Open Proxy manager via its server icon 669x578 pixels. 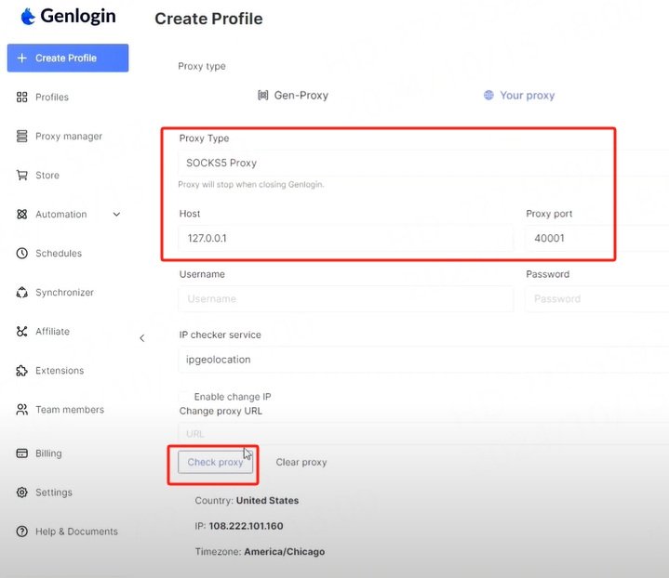click(x=22, y=137)
